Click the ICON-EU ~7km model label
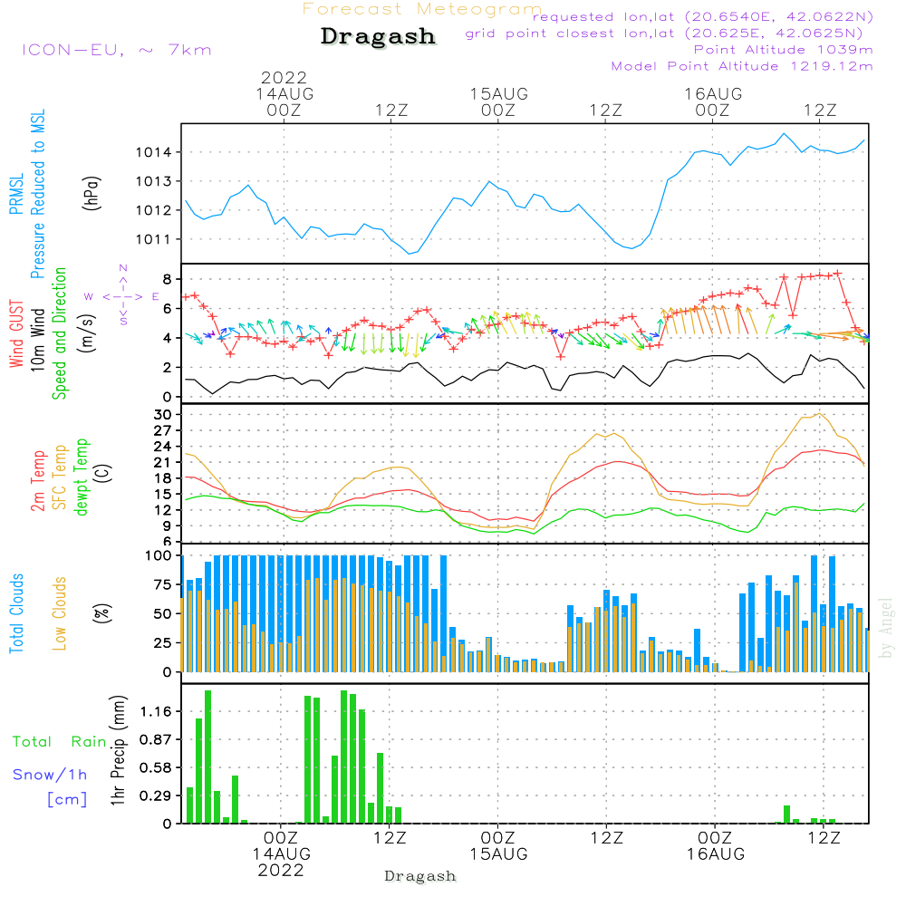Image resolution: width=906 pixels, height=906 pixels. 116,50
